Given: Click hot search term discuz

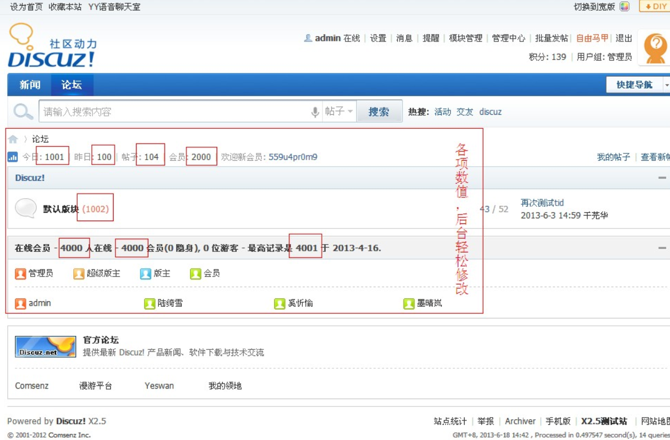Looking at the screenshot, I should [x=490, y=112].
